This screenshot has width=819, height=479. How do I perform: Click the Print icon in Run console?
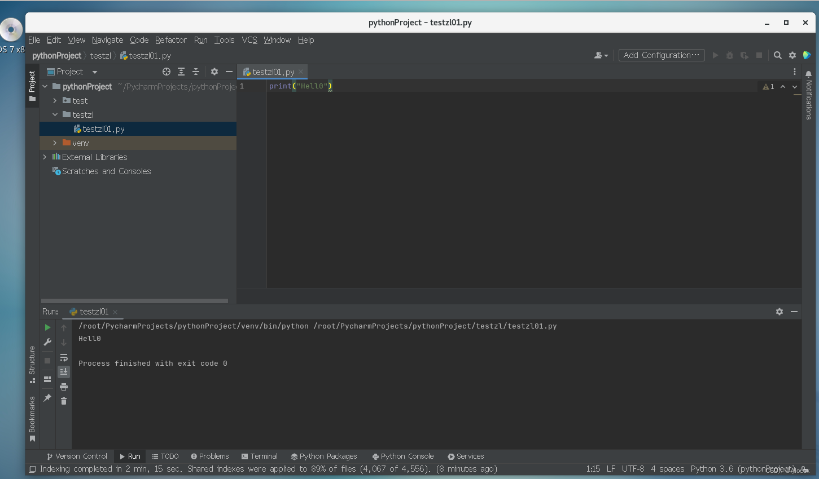click(64, 387)
